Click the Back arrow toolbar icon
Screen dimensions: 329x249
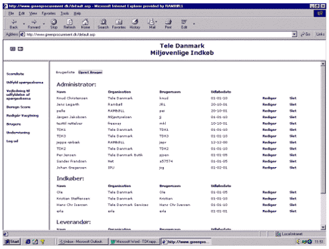[14, 22]
